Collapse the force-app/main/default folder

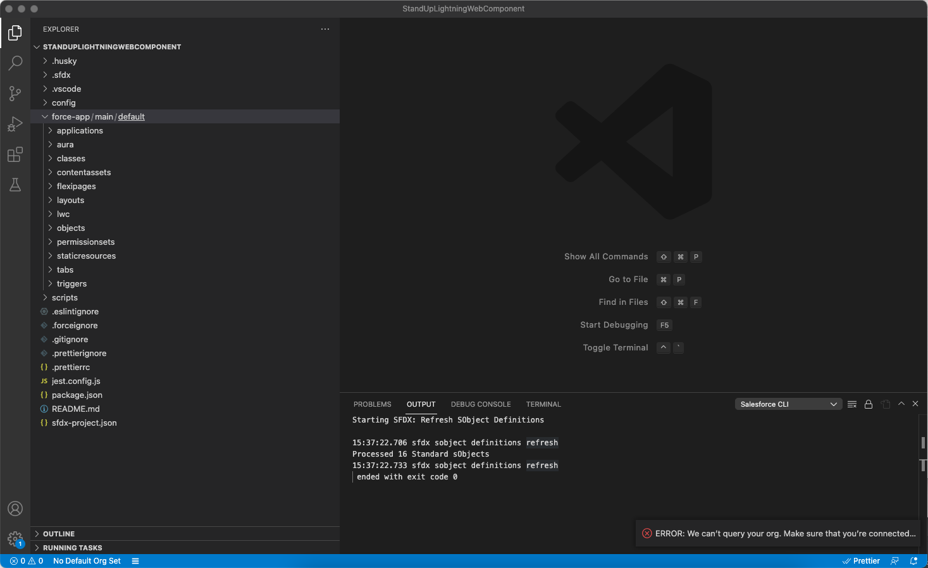tap(44, 116)
